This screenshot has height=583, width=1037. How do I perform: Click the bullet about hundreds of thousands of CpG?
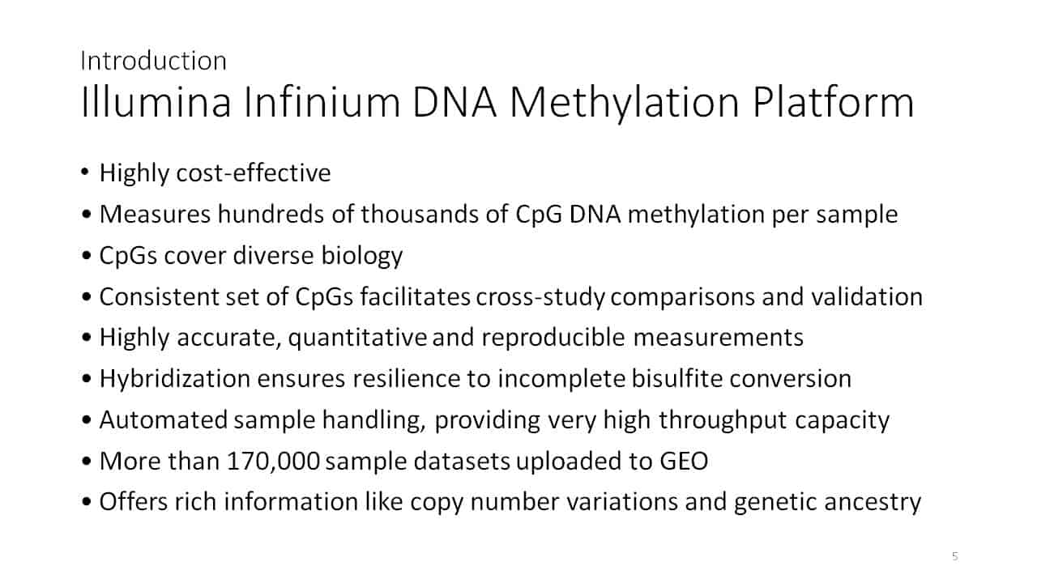click(497, 215)
